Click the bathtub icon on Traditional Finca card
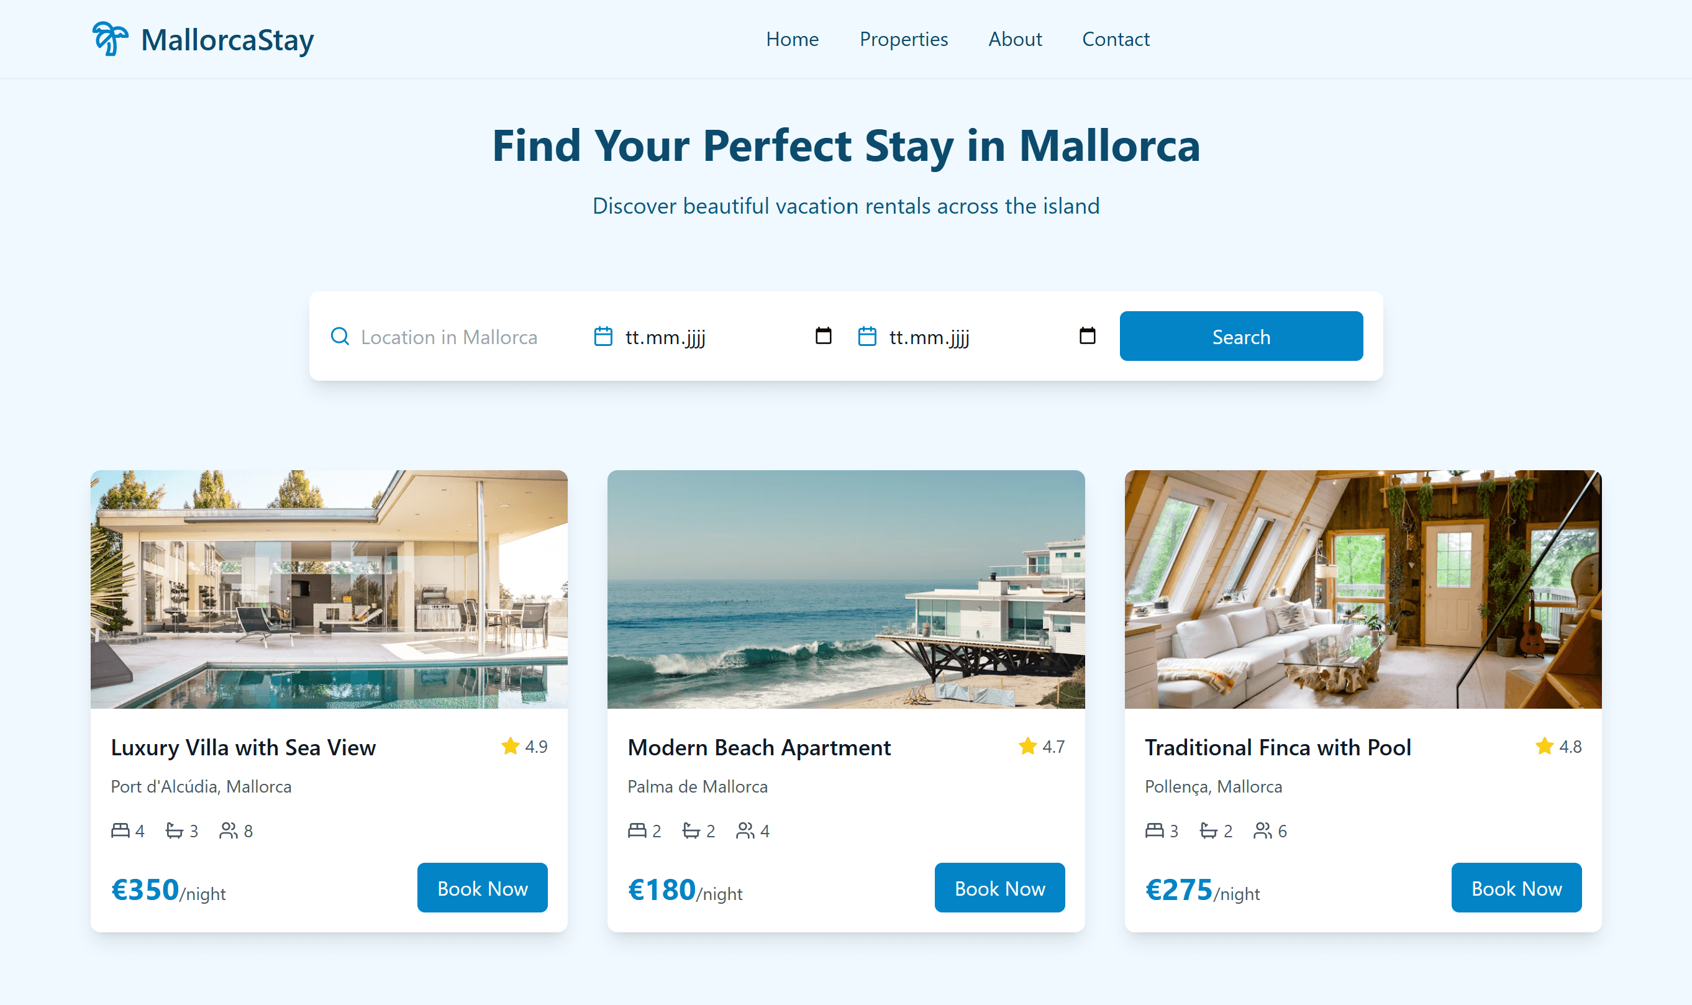The image size is (1692, 1005). (1209, 830)
